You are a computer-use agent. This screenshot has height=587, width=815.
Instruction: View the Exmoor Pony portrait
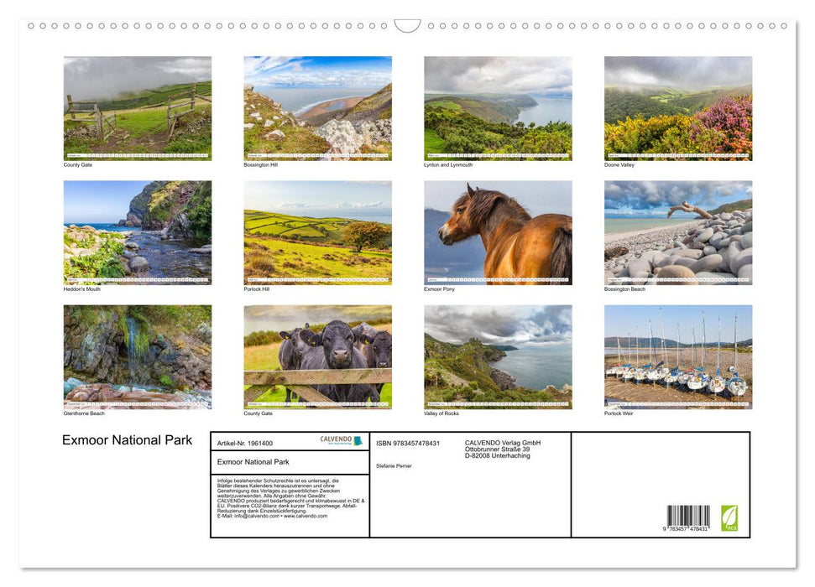[x=497, y=231]
